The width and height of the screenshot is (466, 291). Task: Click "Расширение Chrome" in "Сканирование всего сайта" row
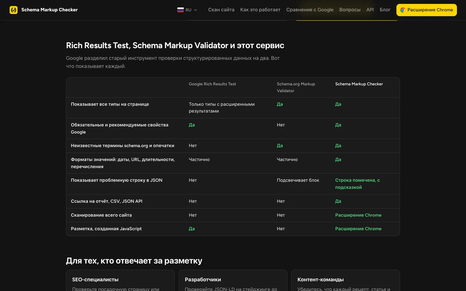358,215
